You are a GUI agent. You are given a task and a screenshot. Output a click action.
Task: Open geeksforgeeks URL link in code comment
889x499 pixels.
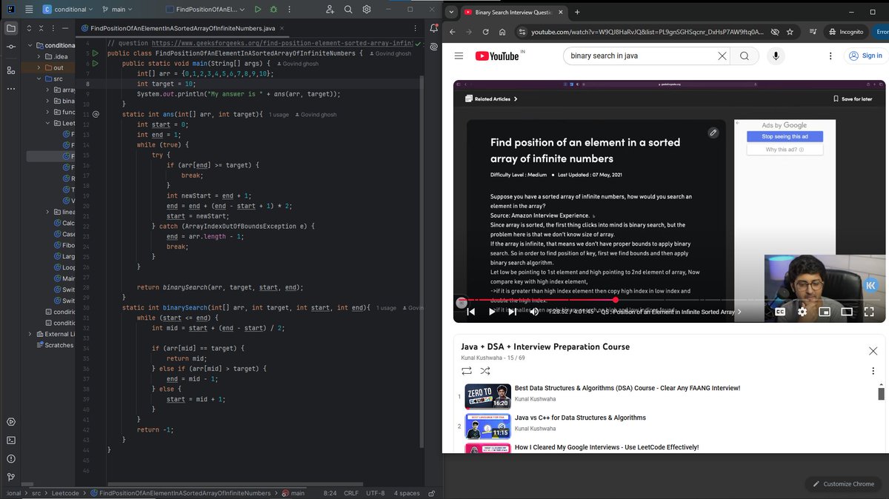(283, 43)
